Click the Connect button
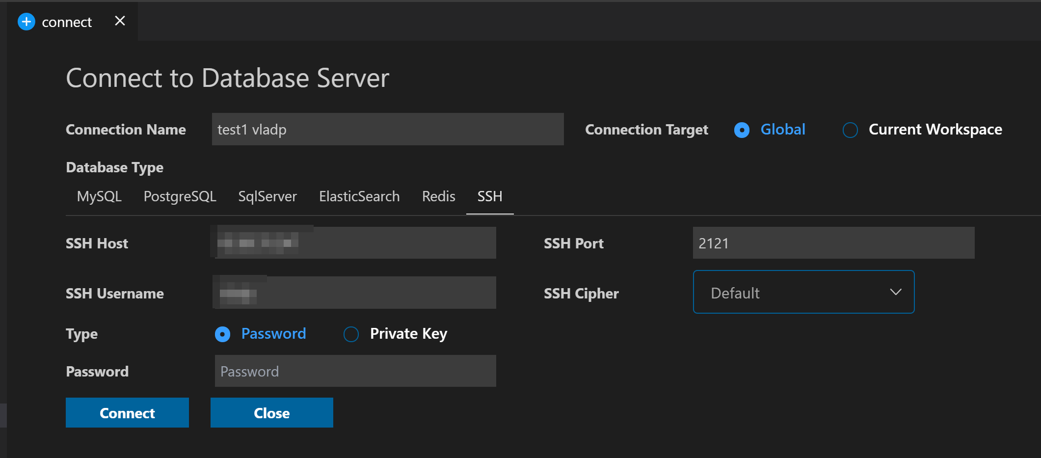 [x=127, y=412]
